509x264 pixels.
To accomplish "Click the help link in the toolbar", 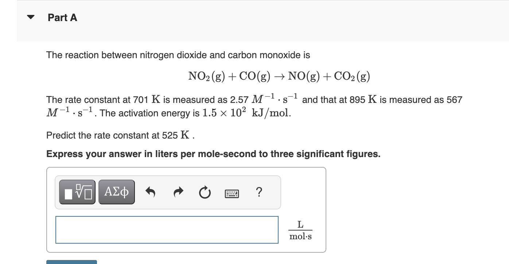I will click(259, 192).
